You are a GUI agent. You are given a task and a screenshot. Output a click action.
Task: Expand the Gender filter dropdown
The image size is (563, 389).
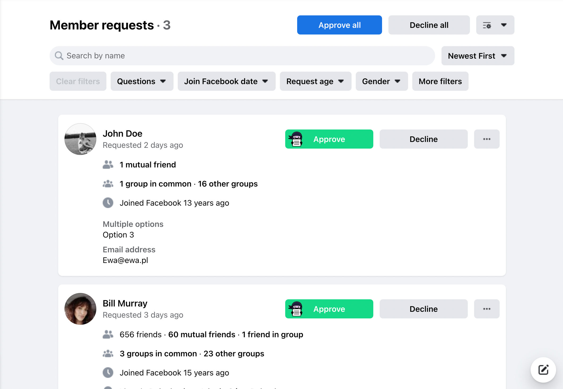coord(380,81)
